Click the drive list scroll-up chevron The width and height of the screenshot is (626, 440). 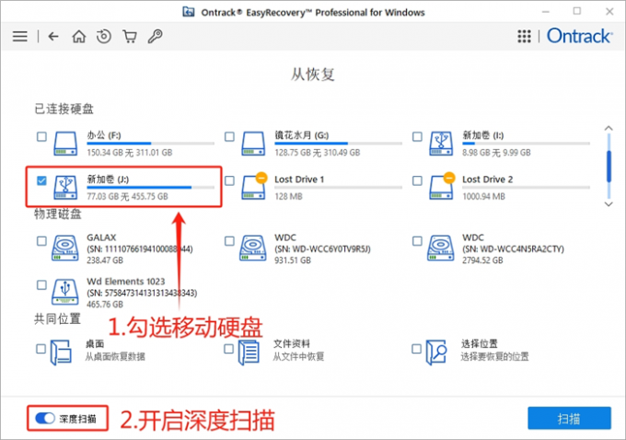pos(609,128)
